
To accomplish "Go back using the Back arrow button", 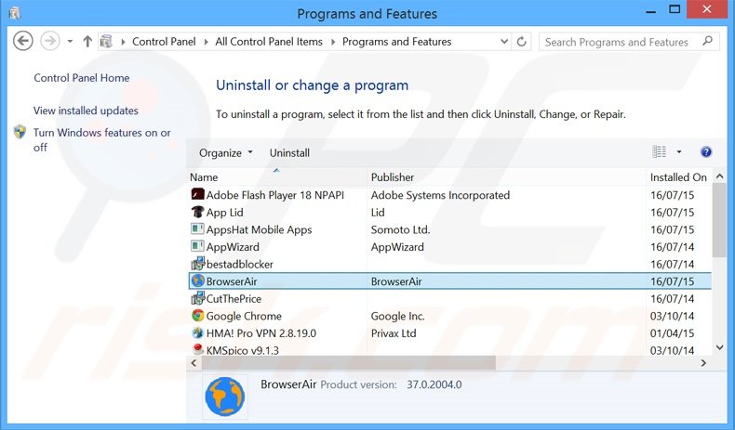I will click(22, 41).
